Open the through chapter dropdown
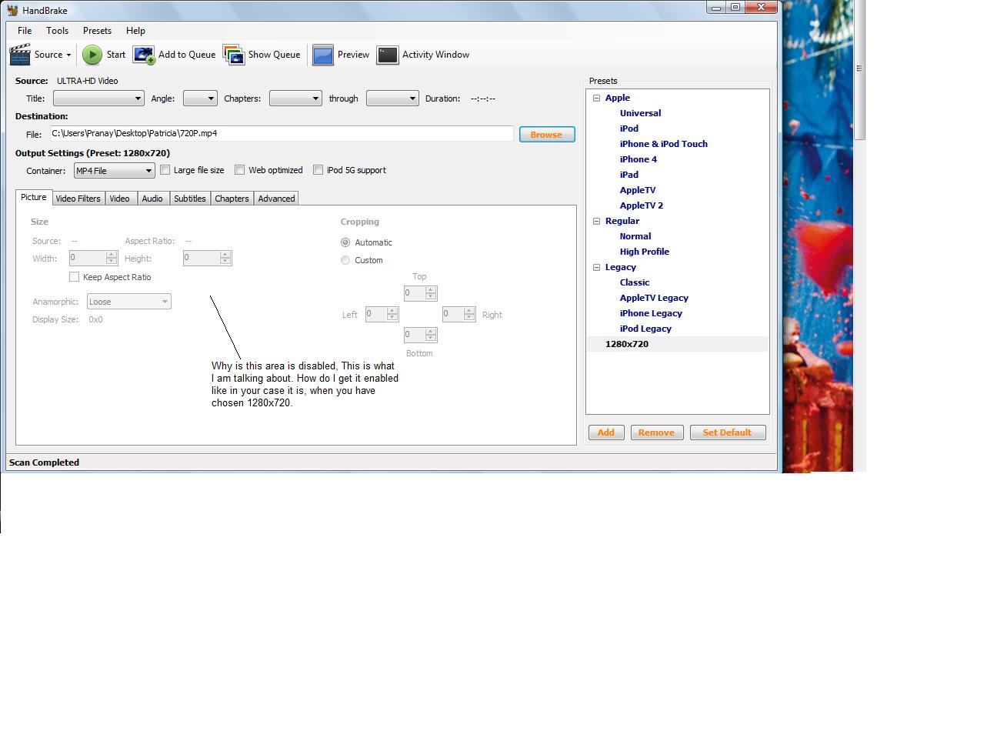The height and width of the screenshot is (748, 997). click(x=392, y=99)
